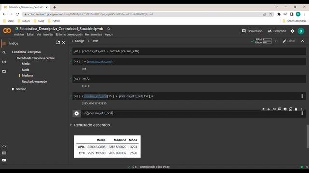Open Python bookmark folder

pyautogui.click(x=54, y=21)
